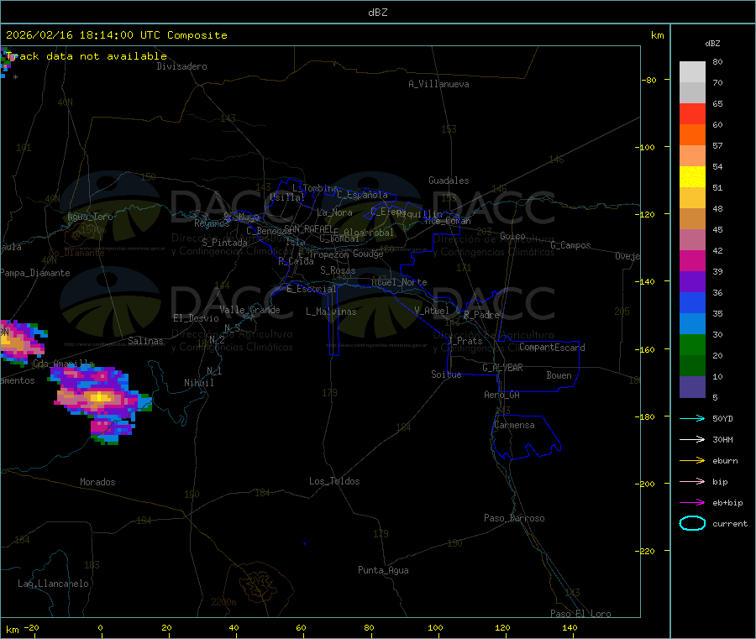756x639 pixels.
Task: Click the white 80 dBZ color swatch
Action: click(692, 72)
